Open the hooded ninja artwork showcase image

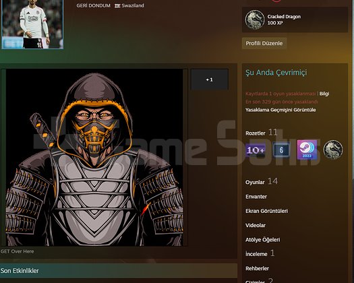[94, 158]
